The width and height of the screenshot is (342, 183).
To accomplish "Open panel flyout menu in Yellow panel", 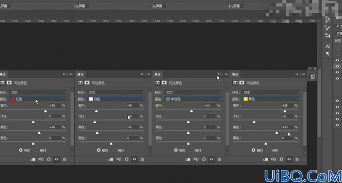I will click(304, 74).
